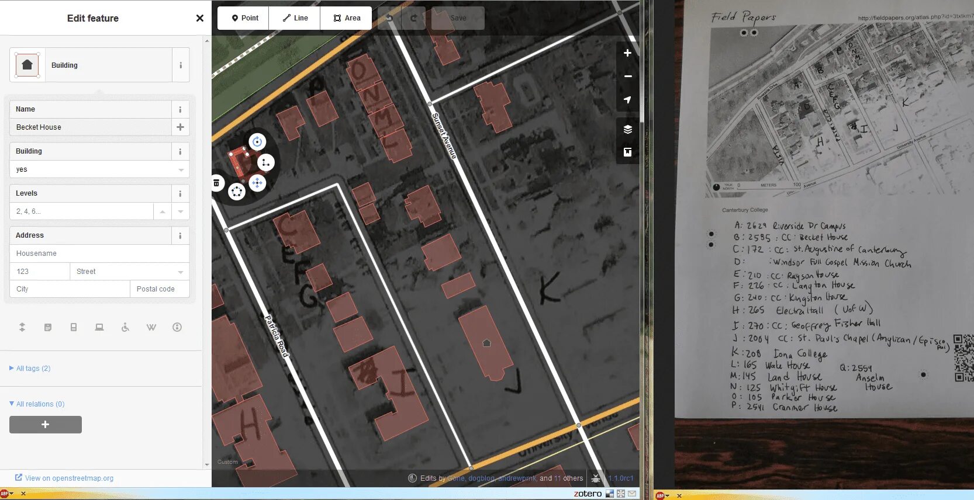Show info for the Levels field
The image size is (974, 500).
click(180, 193)
